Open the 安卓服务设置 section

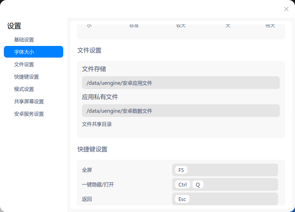click(29, 114)
